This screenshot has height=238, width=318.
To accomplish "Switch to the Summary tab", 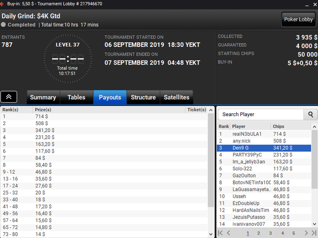I will pyautogui.click(x=43, y=97).
